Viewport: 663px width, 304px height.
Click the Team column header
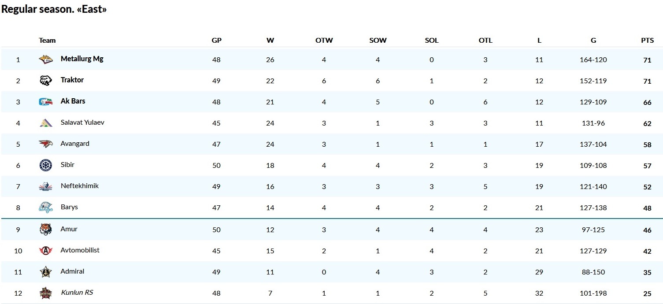(47, 41)
